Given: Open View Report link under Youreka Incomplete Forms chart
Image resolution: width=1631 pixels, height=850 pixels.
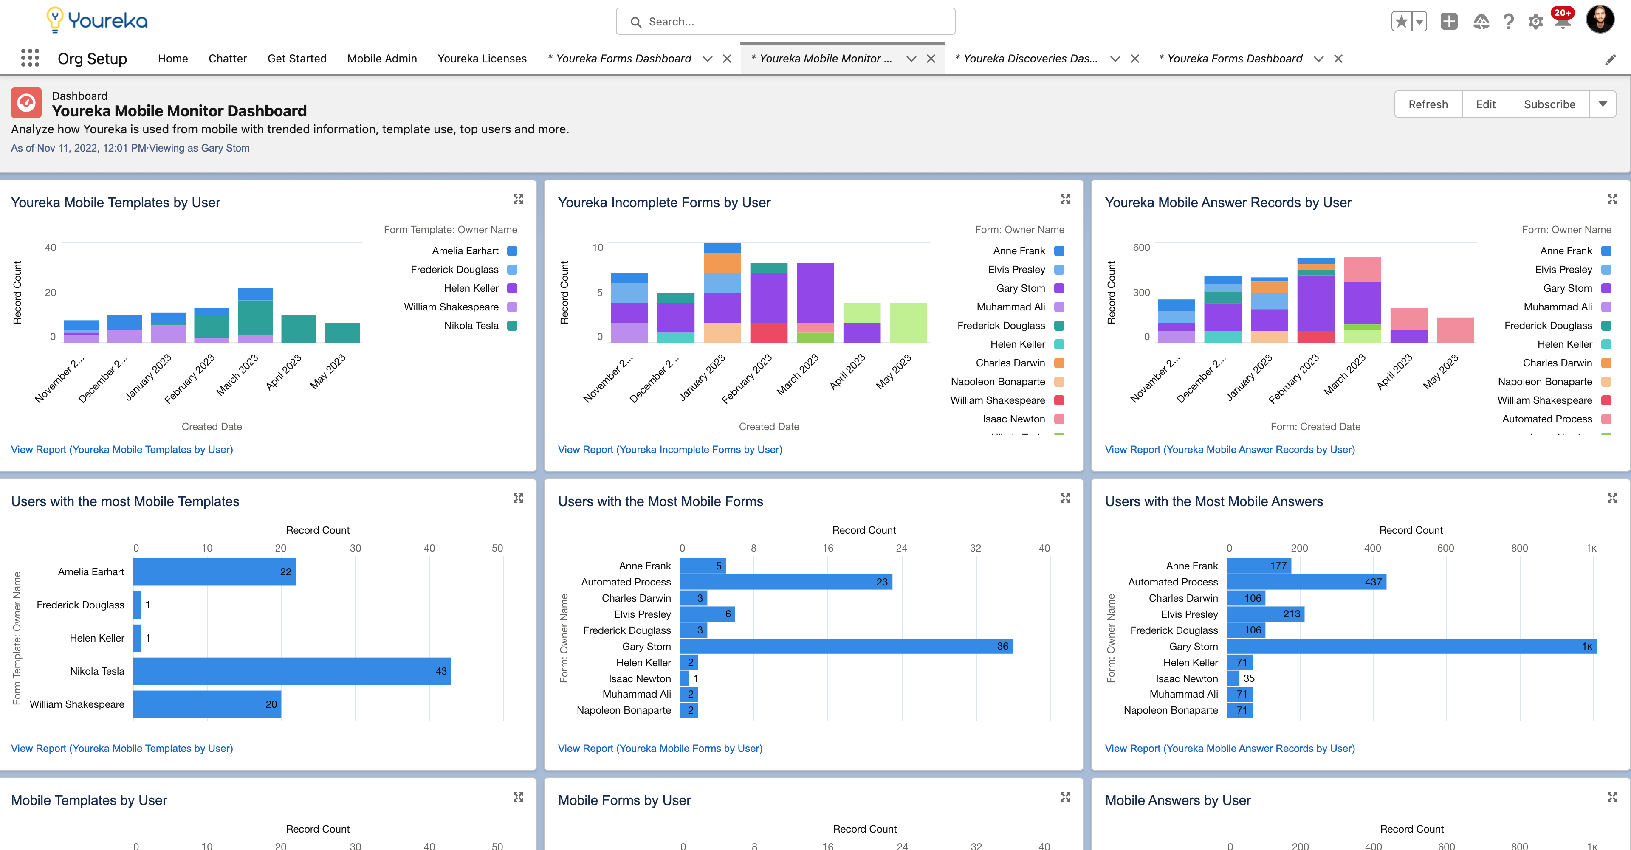Looking at the screenshot, I should tap(670, 449).
